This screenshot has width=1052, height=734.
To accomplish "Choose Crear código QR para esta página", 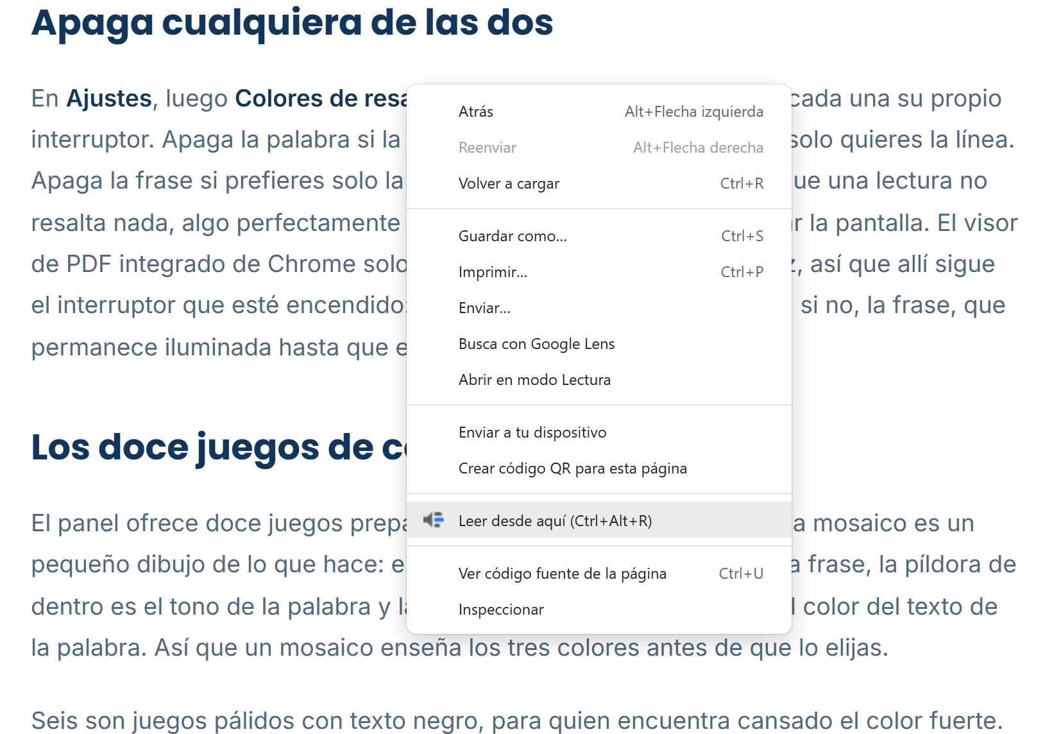I will tap(599, 468).
